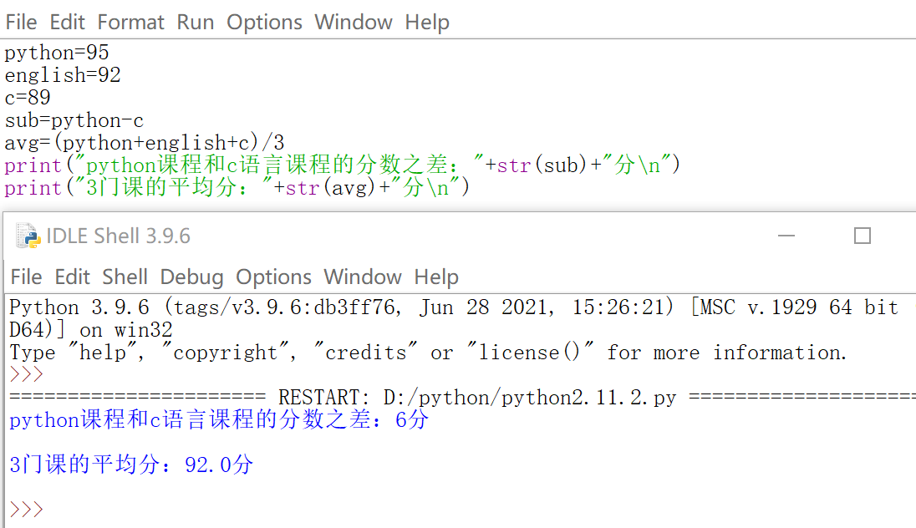Open the editor window's Help menu
The image size is (916, 528).
[427, 22]
